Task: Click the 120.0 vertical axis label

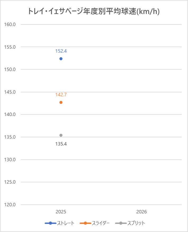Action: (x=10, y=205)
